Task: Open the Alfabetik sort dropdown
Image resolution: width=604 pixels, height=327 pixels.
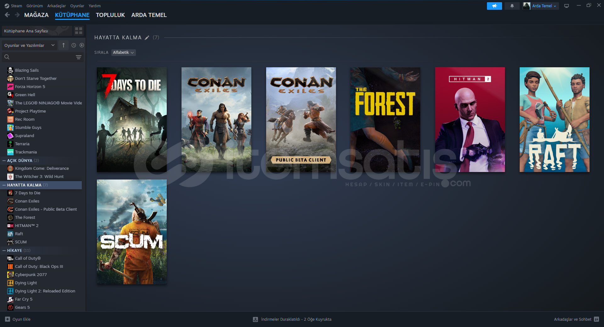Action: pyautogui.click(x=123, y=53)
